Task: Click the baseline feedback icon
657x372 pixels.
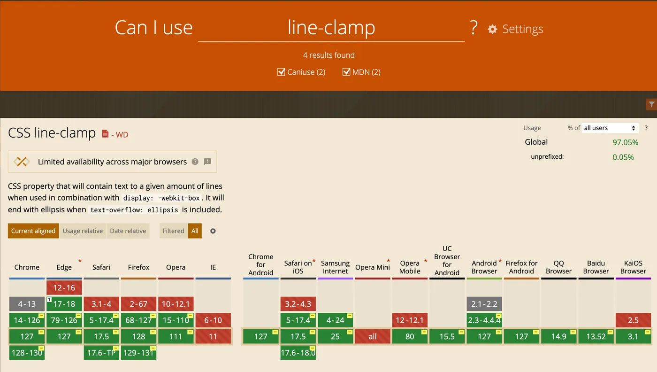Action: [x=207, y=162]
